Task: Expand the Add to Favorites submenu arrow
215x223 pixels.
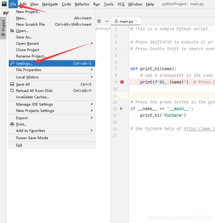Action: (x=92, y=130)
